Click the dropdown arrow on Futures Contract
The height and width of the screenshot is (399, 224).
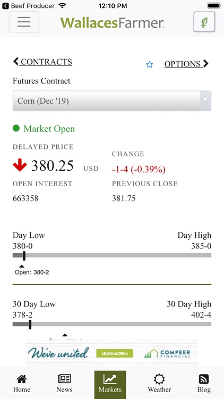click(x=205, y=101)
